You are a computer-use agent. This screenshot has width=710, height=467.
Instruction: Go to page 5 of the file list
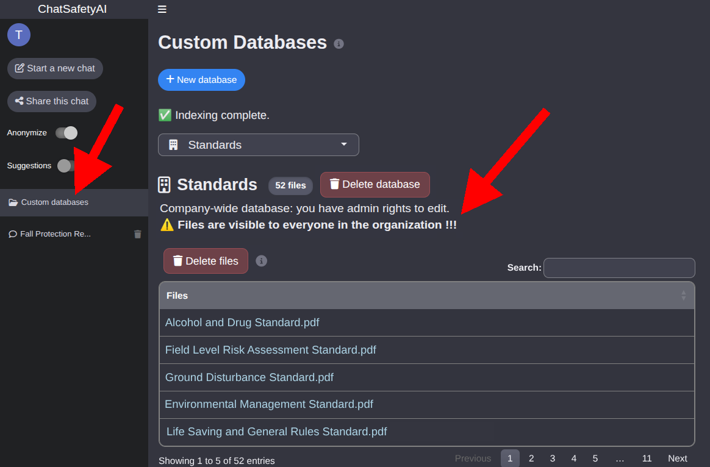pyautogui.click(x=595, y=458)
